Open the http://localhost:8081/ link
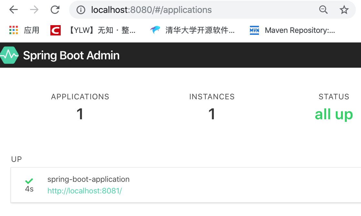This screenshot has height=216, width=361. pyautogui.click(x=85, y=191)
